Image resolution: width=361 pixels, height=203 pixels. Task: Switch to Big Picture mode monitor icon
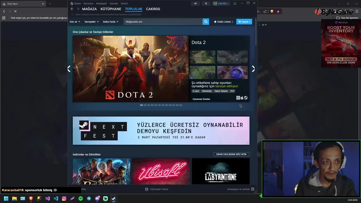click(235, 3)
